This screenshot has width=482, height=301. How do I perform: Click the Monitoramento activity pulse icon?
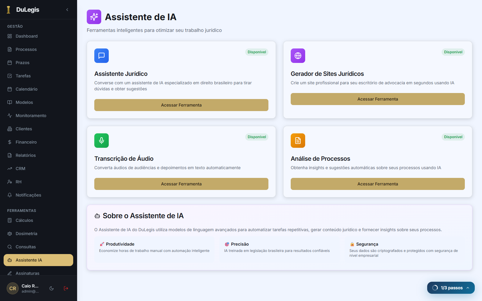click(x=10, y=116)
